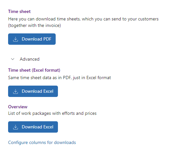Click the word 'Excel' on the Overview download button
This screenshot has width=178, height=155.
coord(48,127)
